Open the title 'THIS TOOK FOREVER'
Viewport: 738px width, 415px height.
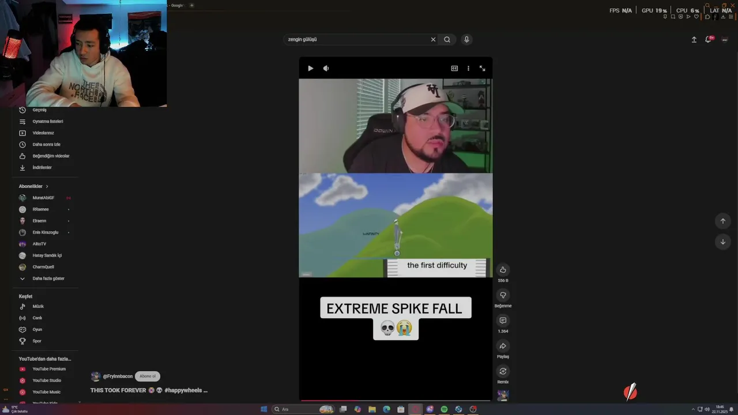[x=118, y=390]
